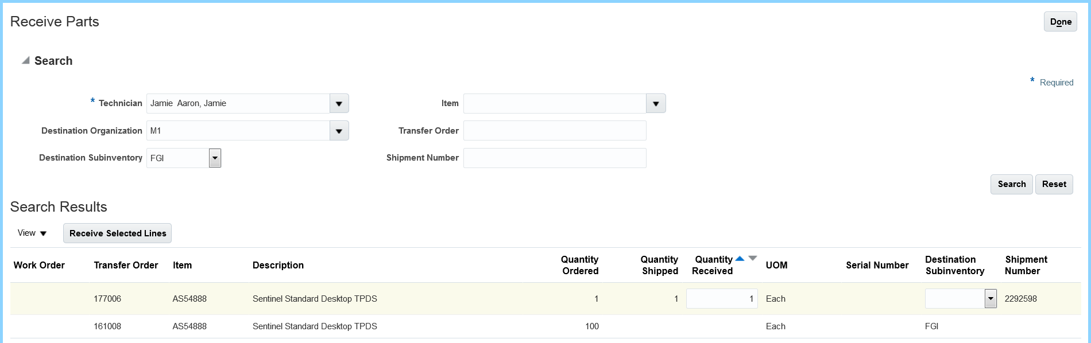The height and width of the screenshot is (343, 1091).
Task: Open the View menu
Action: pyautogui.click(x=32, y=233)
